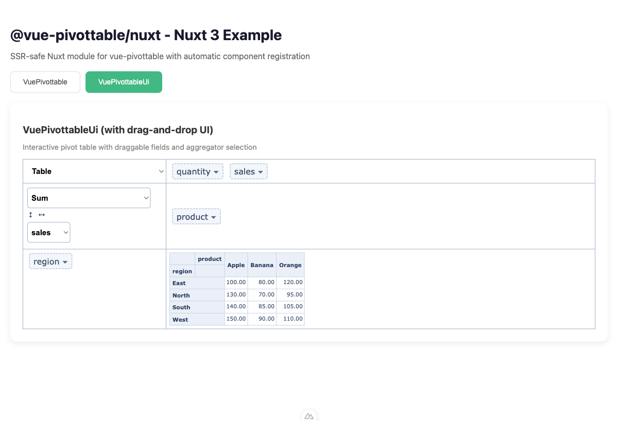Click the East Apple cell showing 100.00
This screenshot has height=421, width=618.
click(x=236, y=282)
